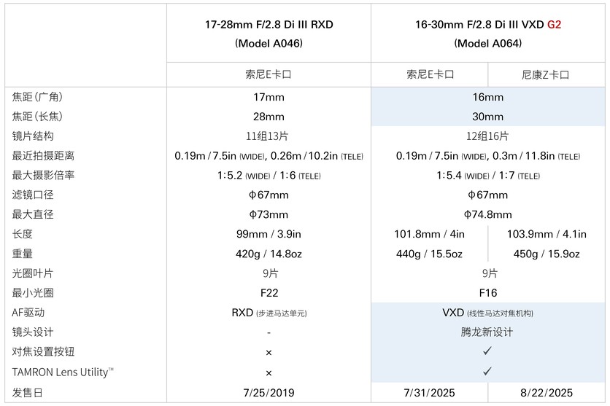
Task: Click the 12组16片 lens structure value
Action: [x=487, y=136]
